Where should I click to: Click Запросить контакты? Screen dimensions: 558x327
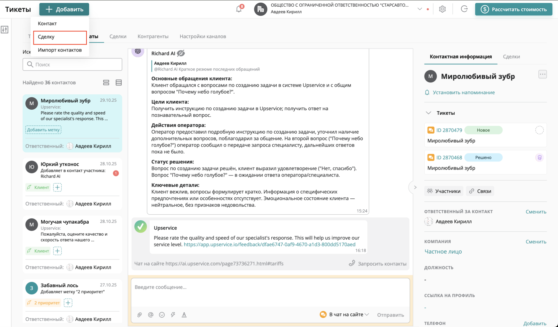[x=378, y=264]
